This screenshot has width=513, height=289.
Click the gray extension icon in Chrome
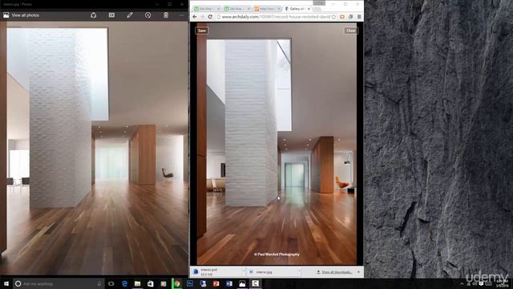(x=350, y=17)
